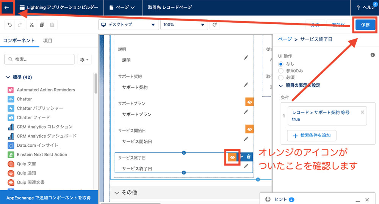Remove the サポート契約 filter condition
The width and height of the screenshot is (379, 204).
(x=362, y=112)
